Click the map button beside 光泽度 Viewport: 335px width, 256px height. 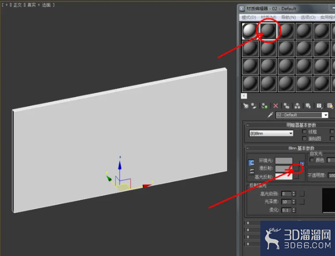302,202
